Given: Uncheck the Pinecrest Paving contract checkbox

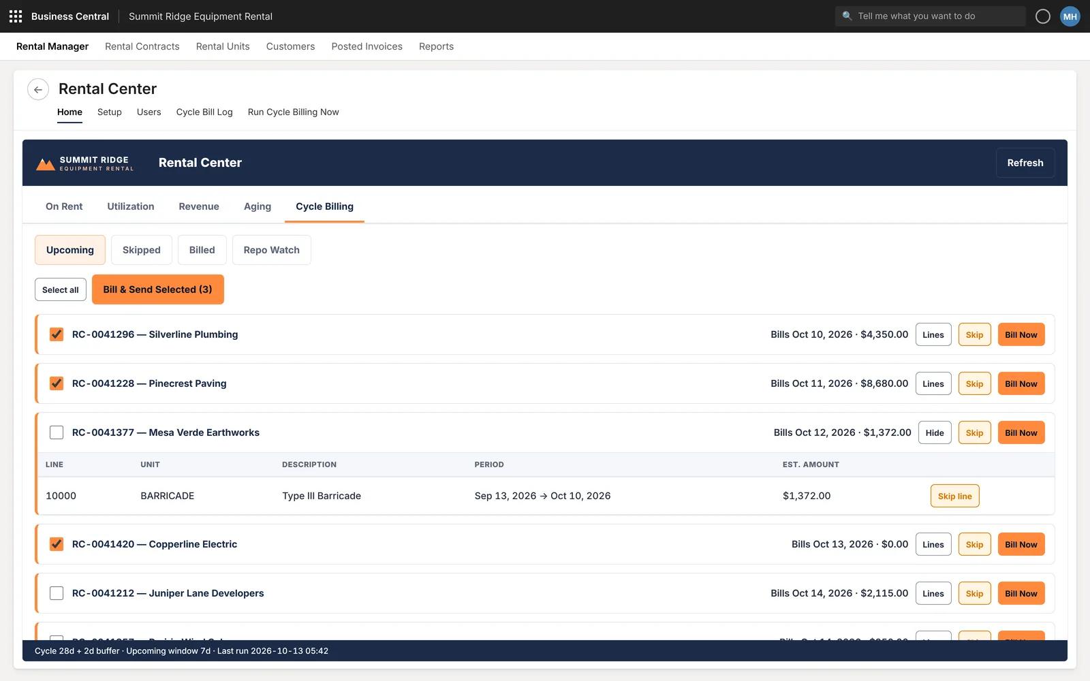Looking at the screenshot, I should tap(57, 383).
